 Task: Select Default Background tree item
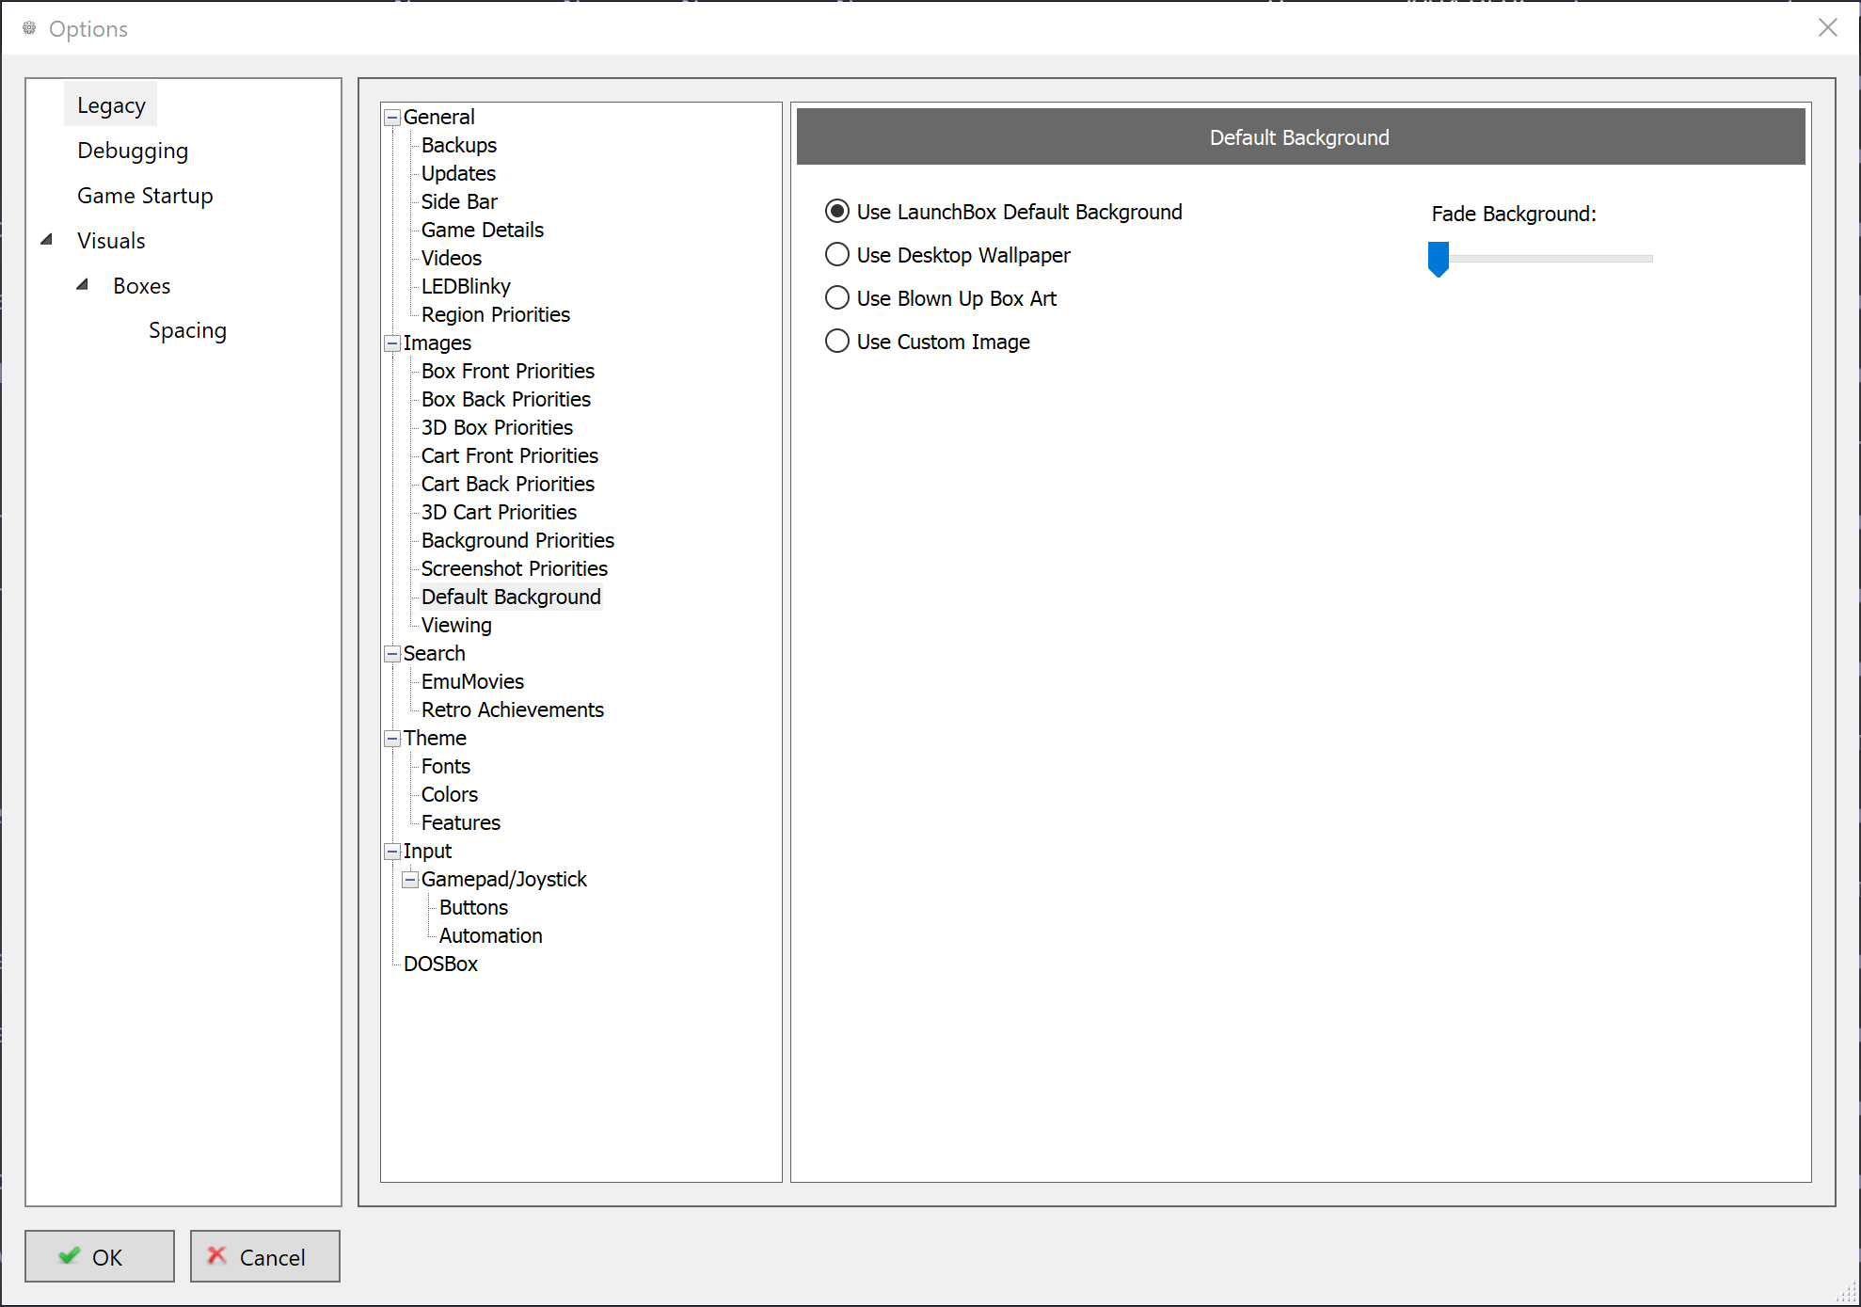511,598
